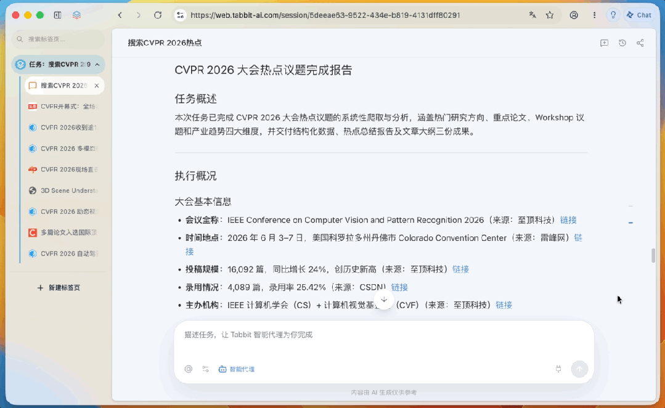Go forward with the forward arrow
The image size is (665, 408).
click(x=138, y=15)
